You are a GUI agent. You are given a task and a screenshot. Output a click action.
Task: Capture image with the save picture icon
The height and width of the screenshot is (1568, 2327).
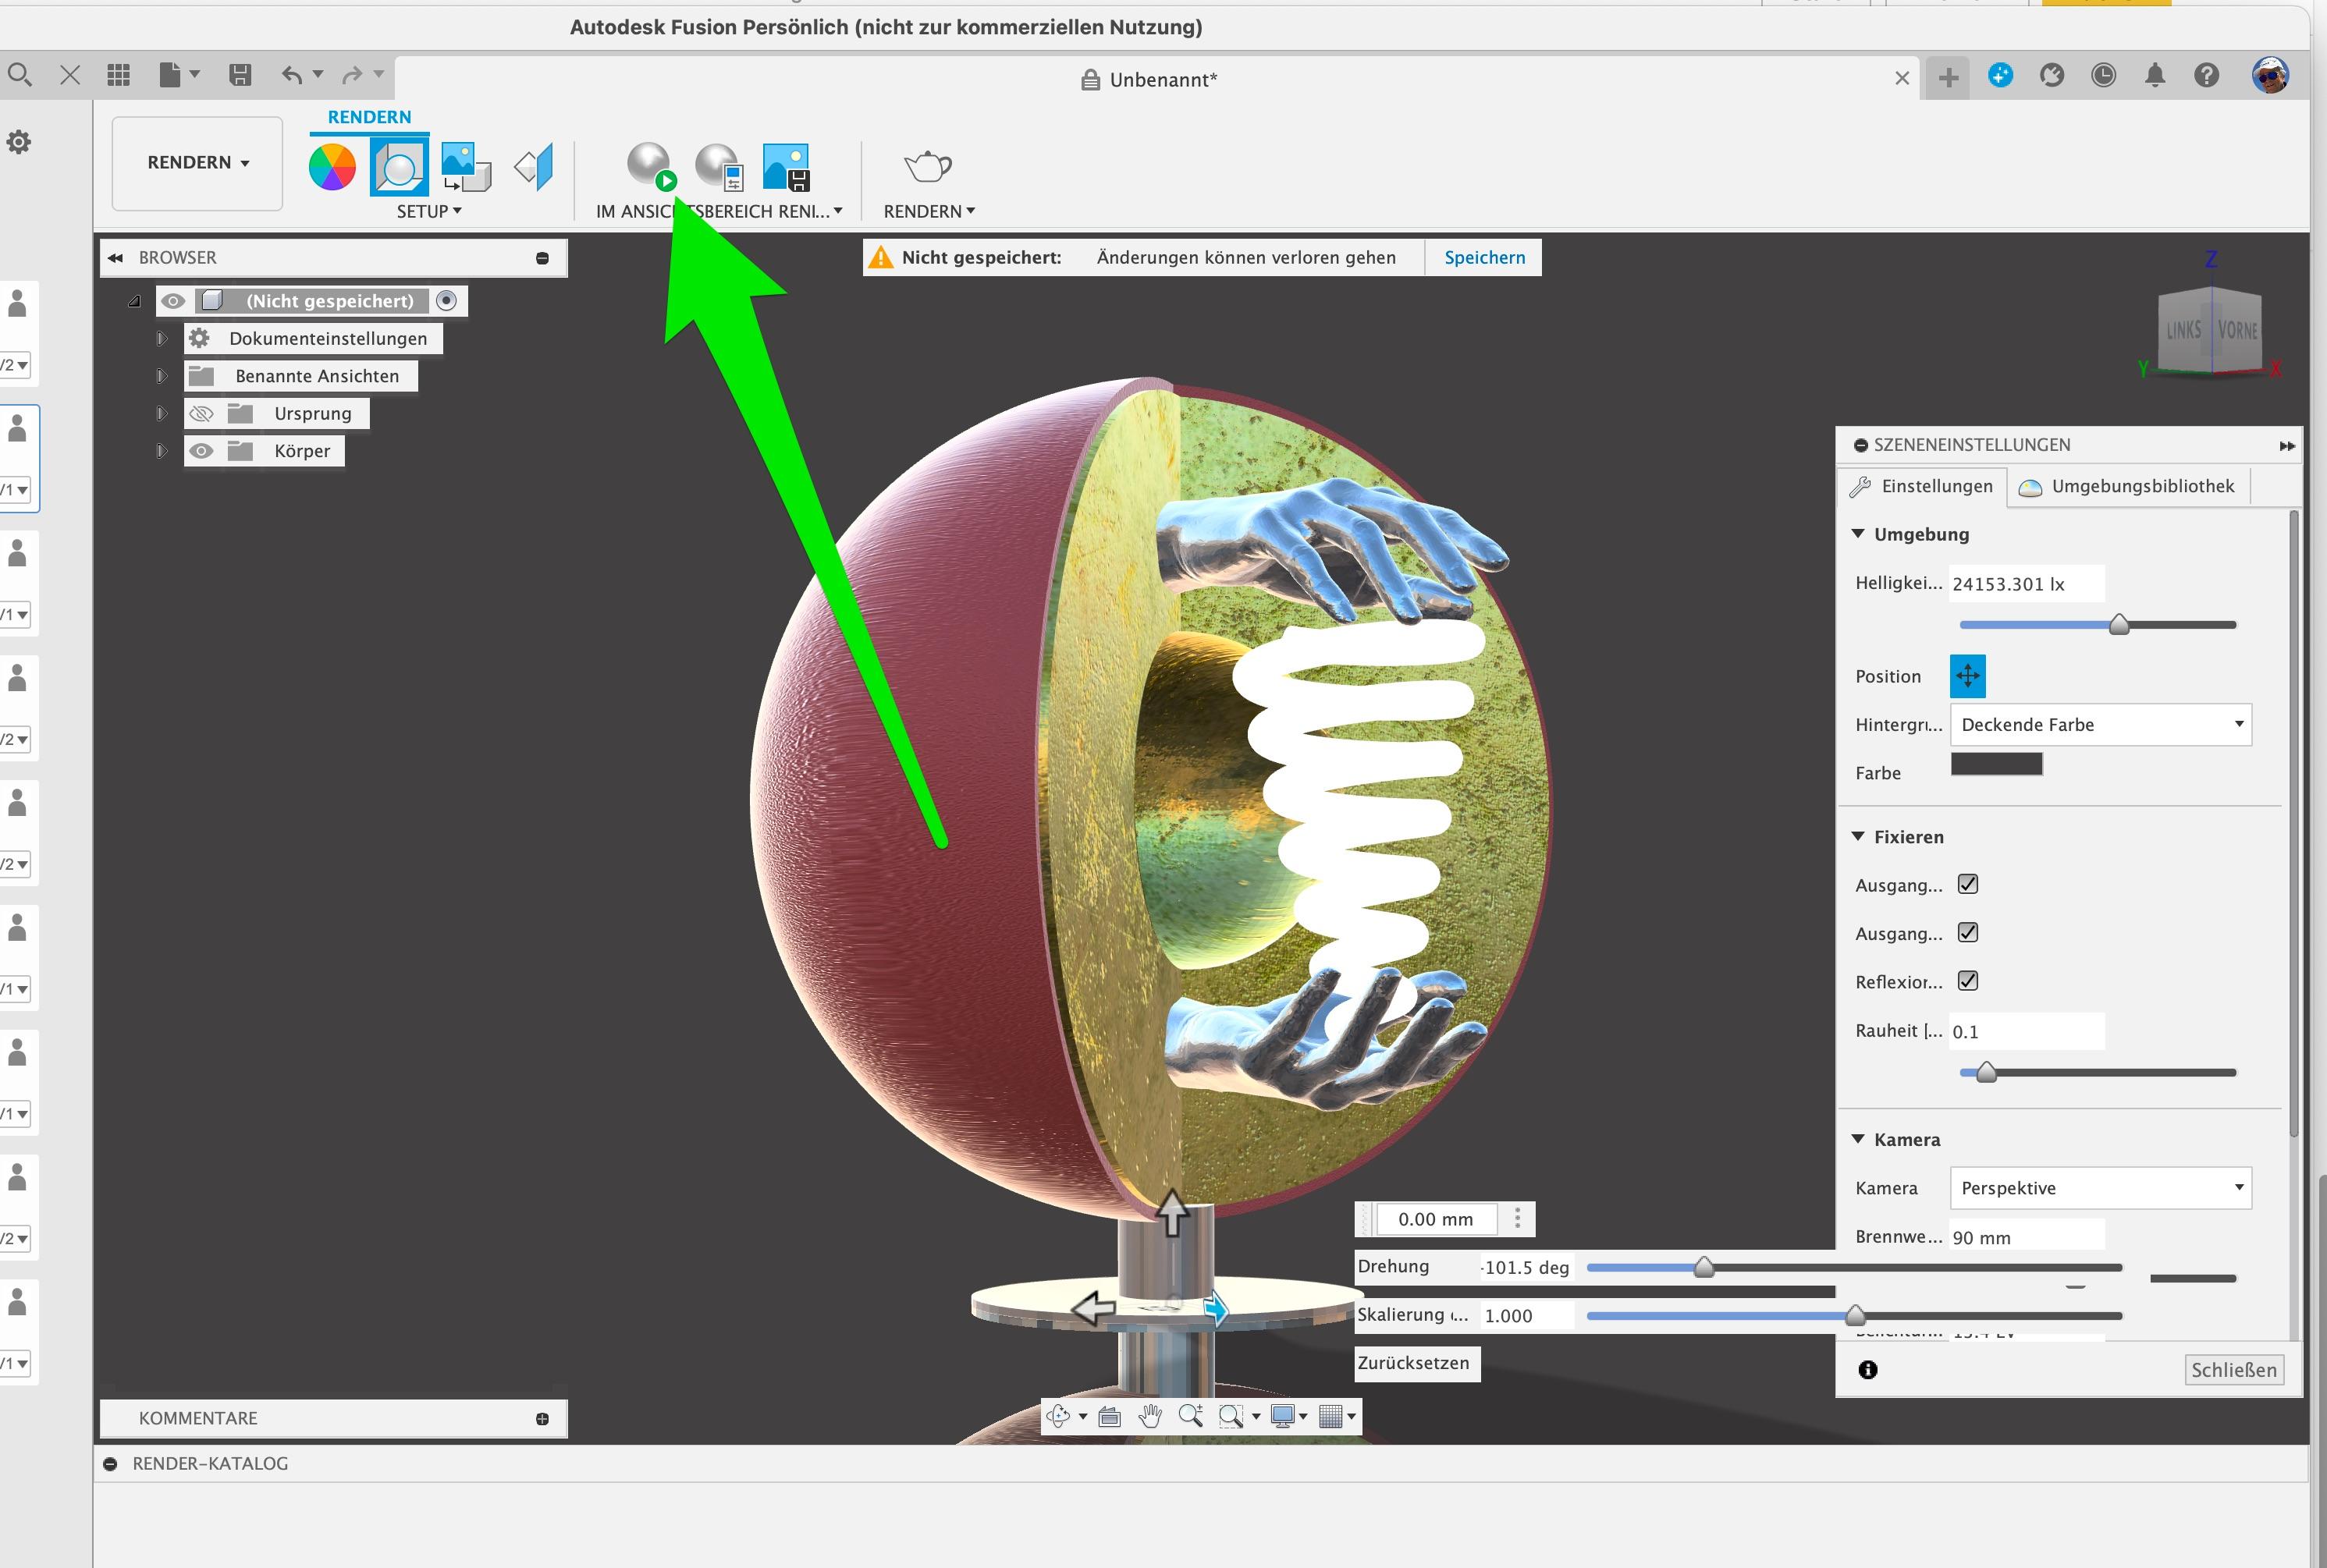pos(787,167)
